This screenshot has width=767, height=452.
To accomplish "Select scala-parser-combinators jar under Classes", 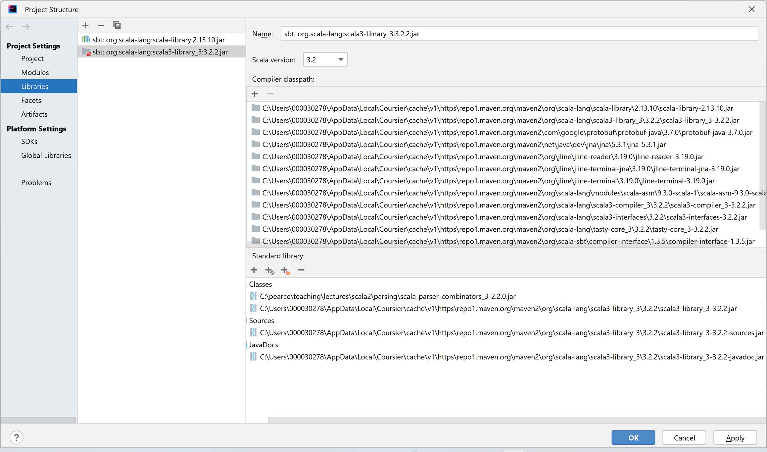I will click(x=387, y=296).
